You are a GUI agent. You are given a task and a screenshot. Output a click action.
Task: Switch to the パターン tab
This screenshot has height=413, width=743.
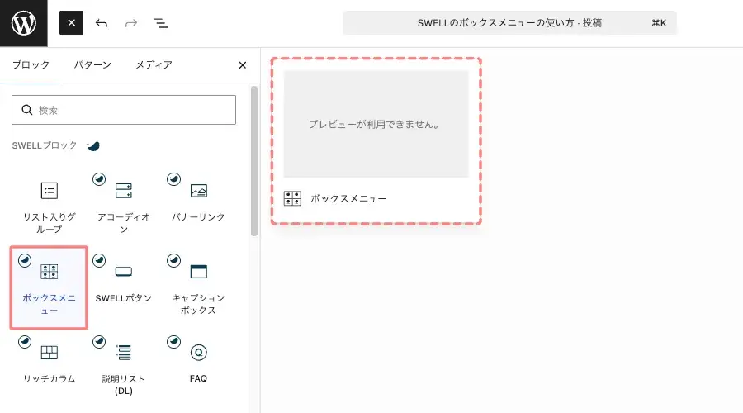pos(92,65)
